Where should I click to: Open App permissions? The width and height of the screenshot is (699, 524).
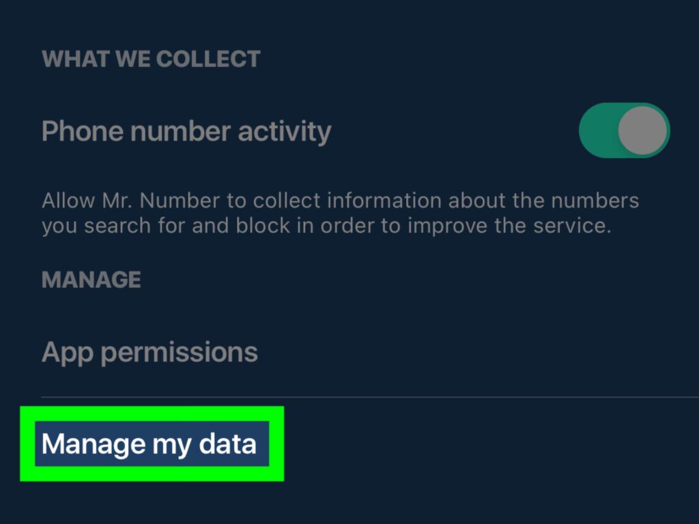click(149, 352)
